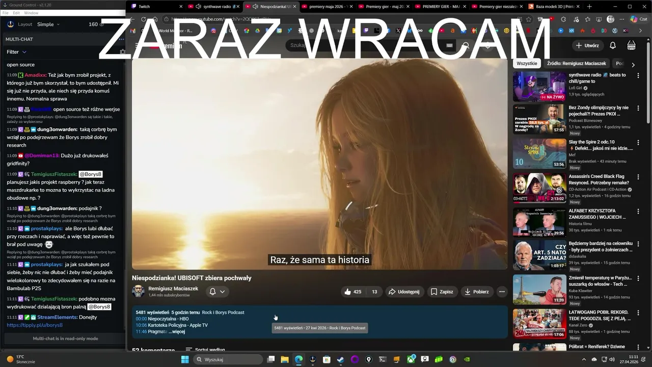652x367 pixels.
Task: Open Task View in the taskbar
Action: pyautogui.click(x=271, y=359)
